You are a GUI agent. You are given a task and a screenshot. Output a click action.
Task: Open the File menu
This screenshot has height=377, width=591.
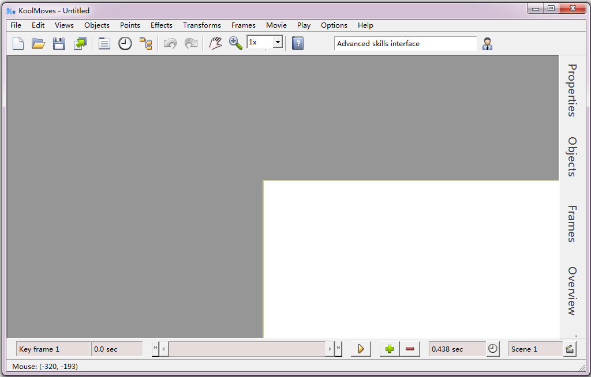coord(16,25)
